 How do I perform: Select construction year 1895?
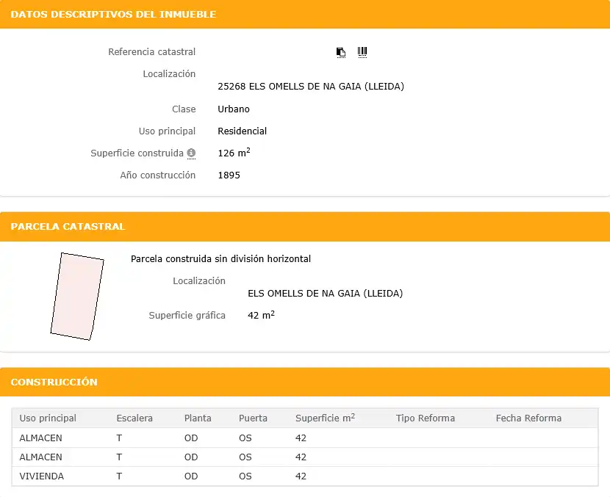point(229,175)
